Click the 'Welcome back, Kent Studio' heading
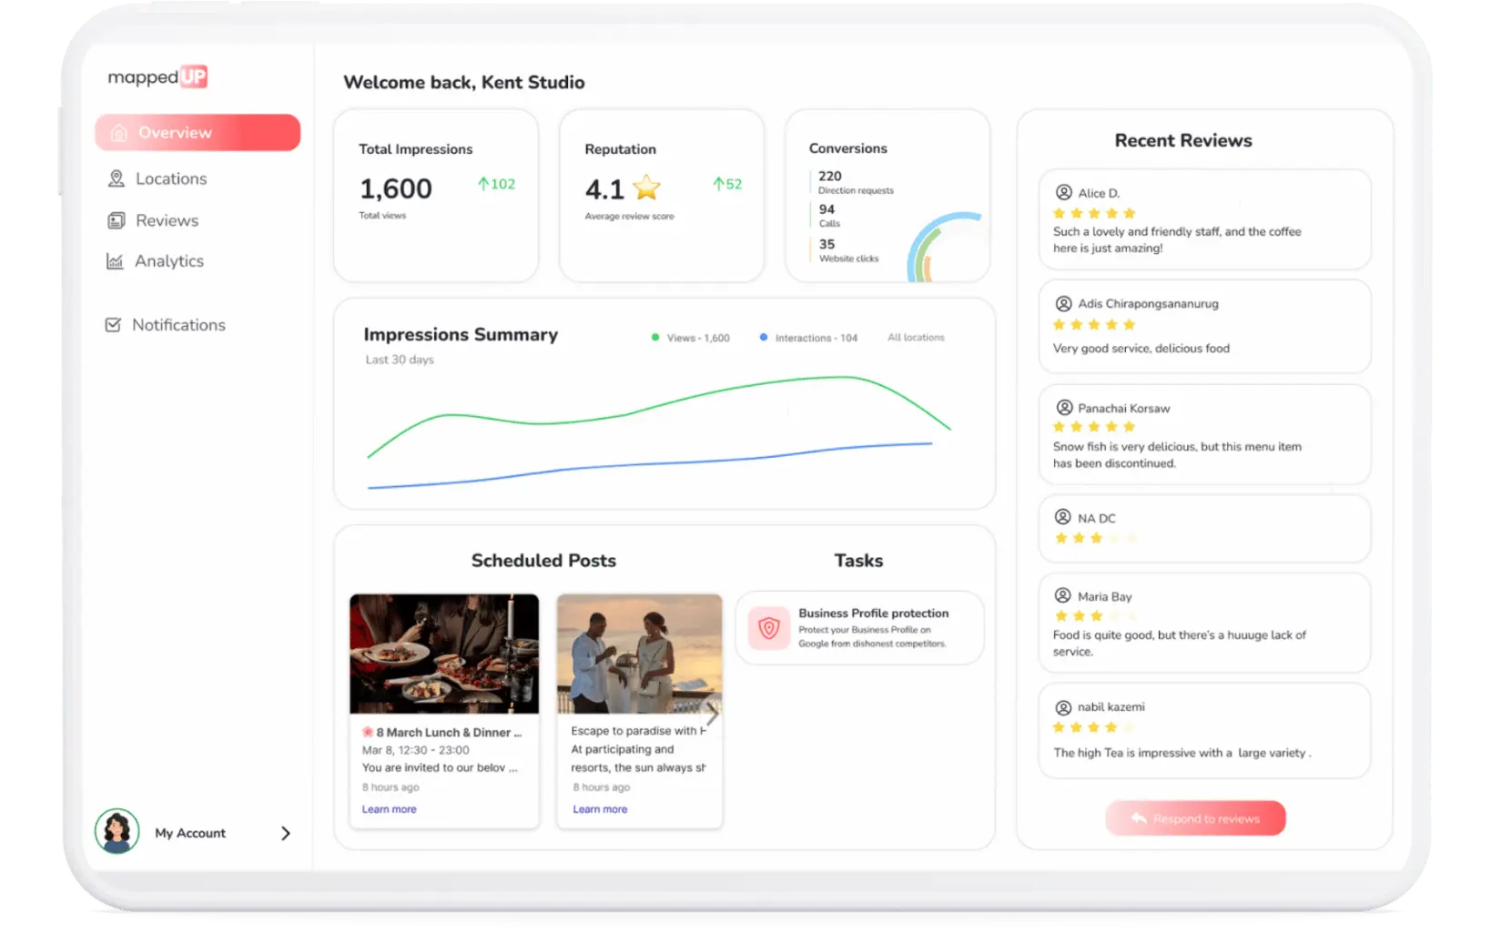The height and width of the screenshot is (934, 1491). 464,83
